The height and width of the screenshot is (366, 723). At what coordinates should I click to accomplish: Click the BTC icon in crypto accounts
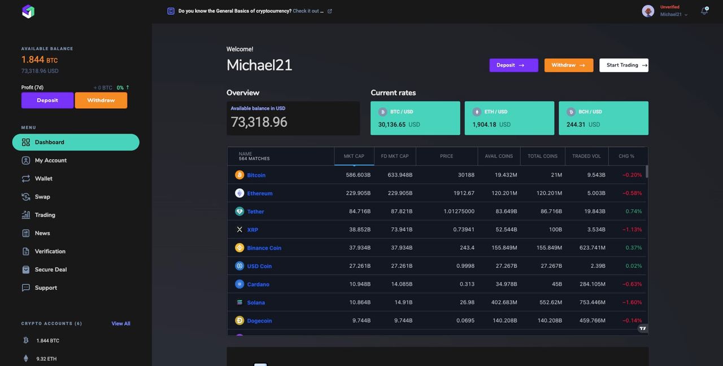[25, 341]
